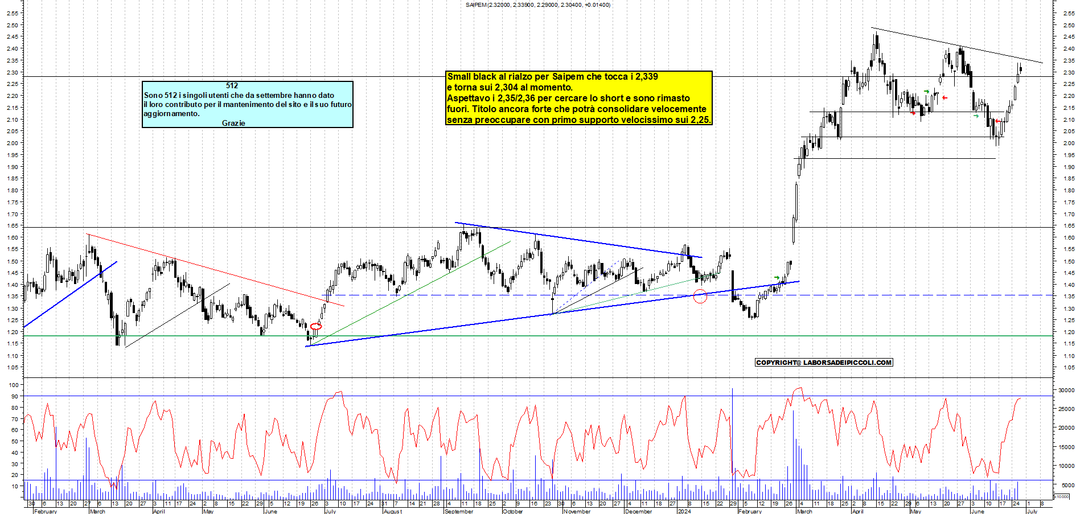Click the '15000' volume axis label
Screen dimensions: 1076x514
click(x=1066, y=447)
